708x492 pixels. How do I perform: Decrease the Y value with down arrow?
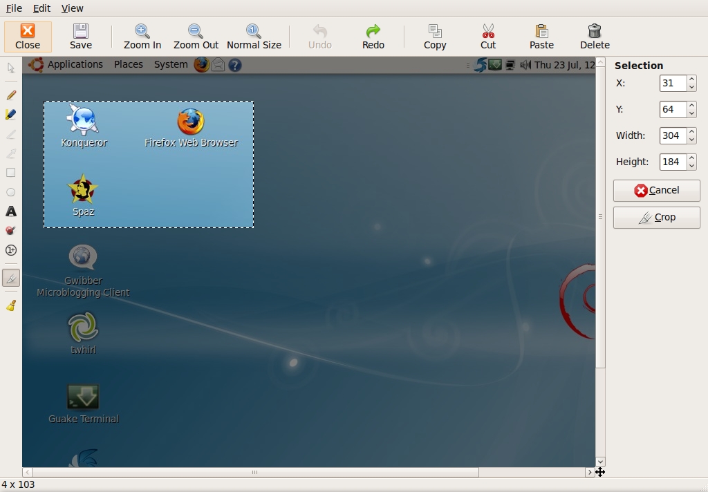[x=691, y=113]
